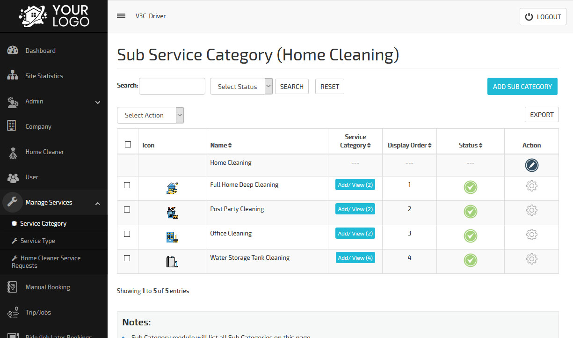Viewport: 573px width, 338px height.
Task: Sort table by Service Category column
Action: pos(355,141)
